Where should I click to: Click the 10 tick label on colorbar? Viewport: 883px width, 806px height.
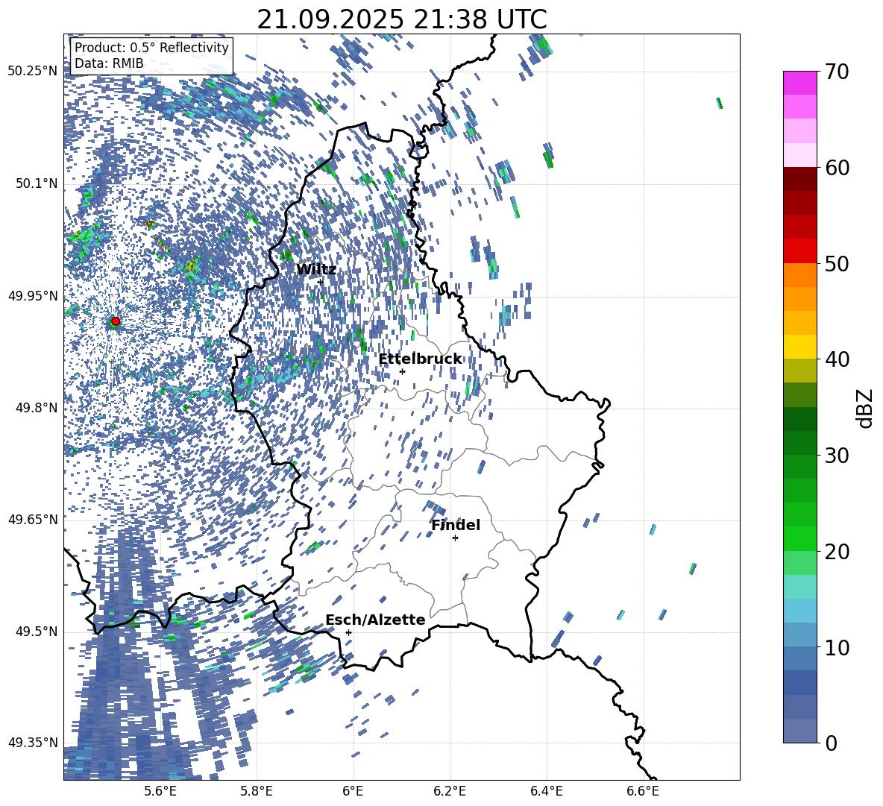click(837, 647)
